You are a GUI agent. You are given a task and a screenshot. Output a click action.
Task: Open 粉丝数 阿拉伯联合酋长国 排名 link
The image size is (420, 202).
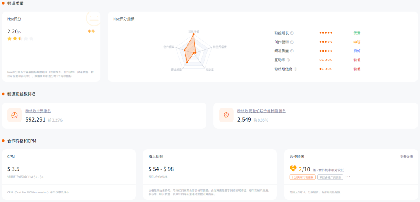[x=261, y=111]
